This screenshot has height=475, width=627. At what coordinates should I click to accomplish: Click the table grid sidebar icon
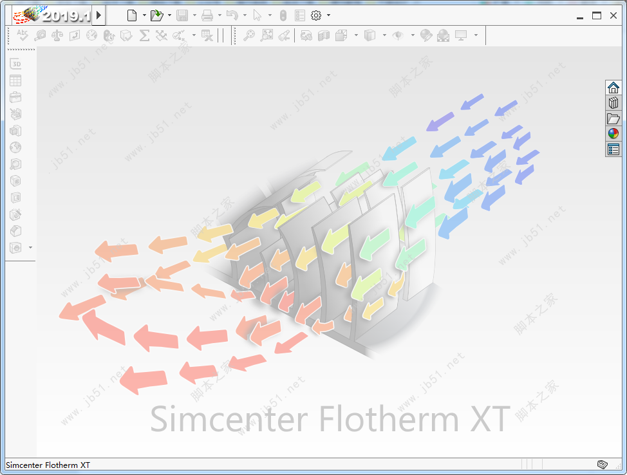point(15,80)
